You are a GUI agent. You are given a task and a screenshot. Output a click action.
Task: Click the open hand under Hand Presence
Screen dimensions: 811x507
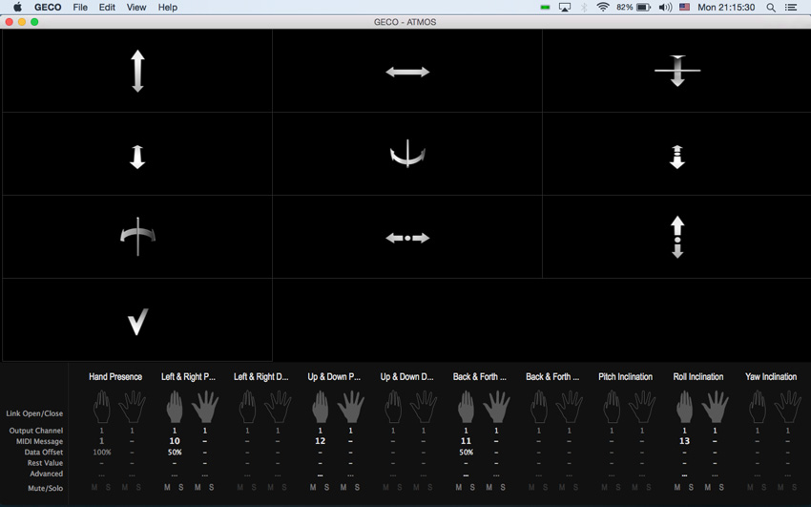pyautogui.click(x=132, y=407)
